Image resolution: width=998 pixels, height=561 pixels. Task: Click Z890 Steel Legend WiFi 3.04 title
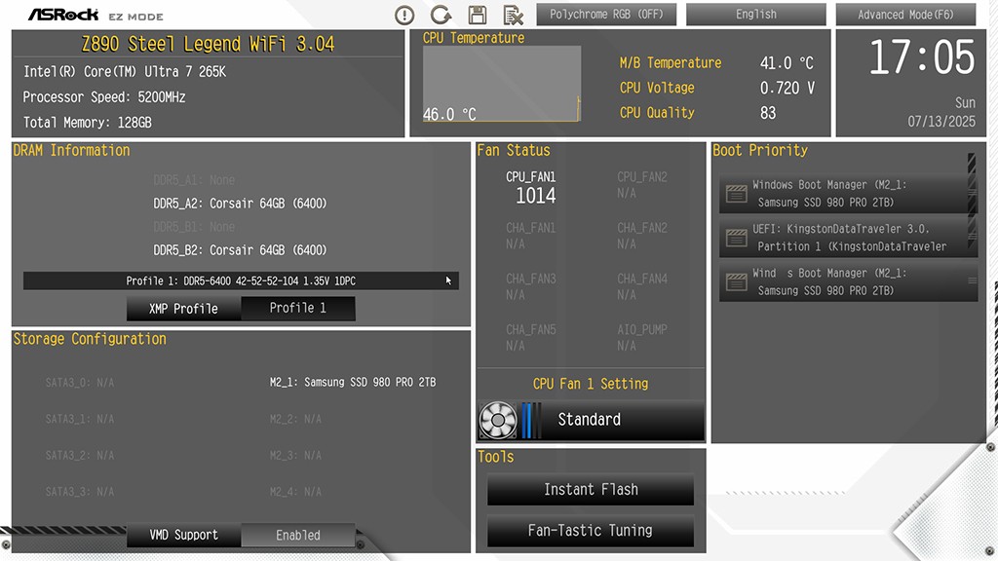[209, 44]
